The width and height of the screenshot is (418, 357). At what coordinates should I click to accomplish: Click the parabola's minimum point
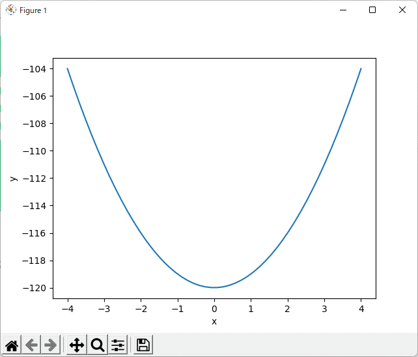[214, 287]
